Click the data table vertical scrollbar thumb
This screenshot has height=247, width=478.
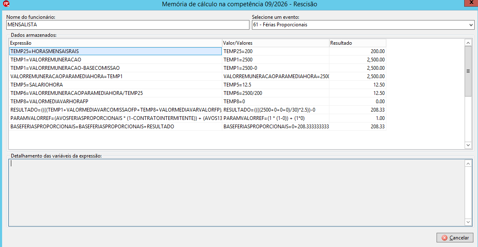[x=468, y=71]
